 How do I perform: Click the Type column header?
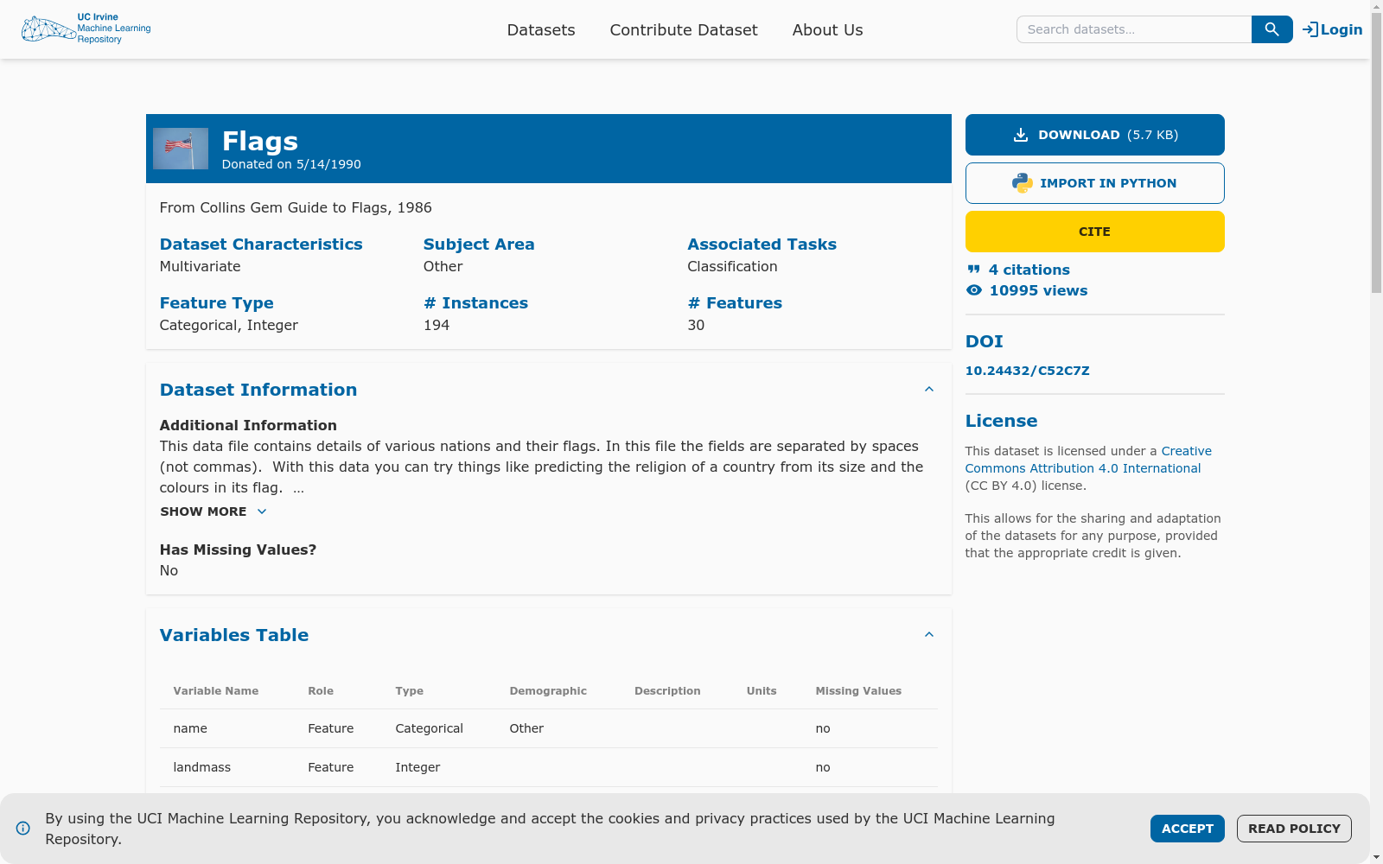[x=410, y=691]
